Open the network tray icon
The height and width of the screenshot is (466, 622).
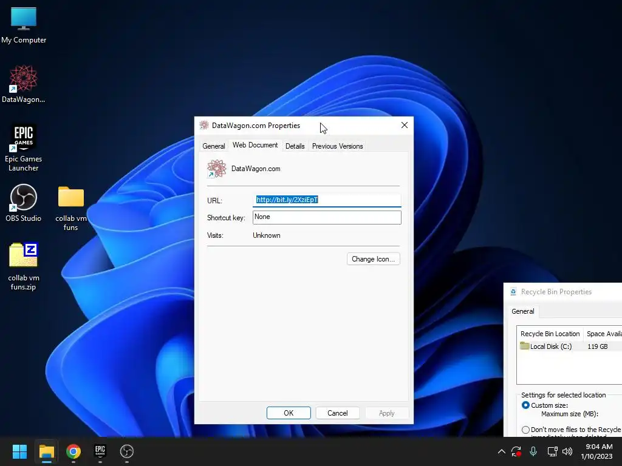(x=552, y=451)
